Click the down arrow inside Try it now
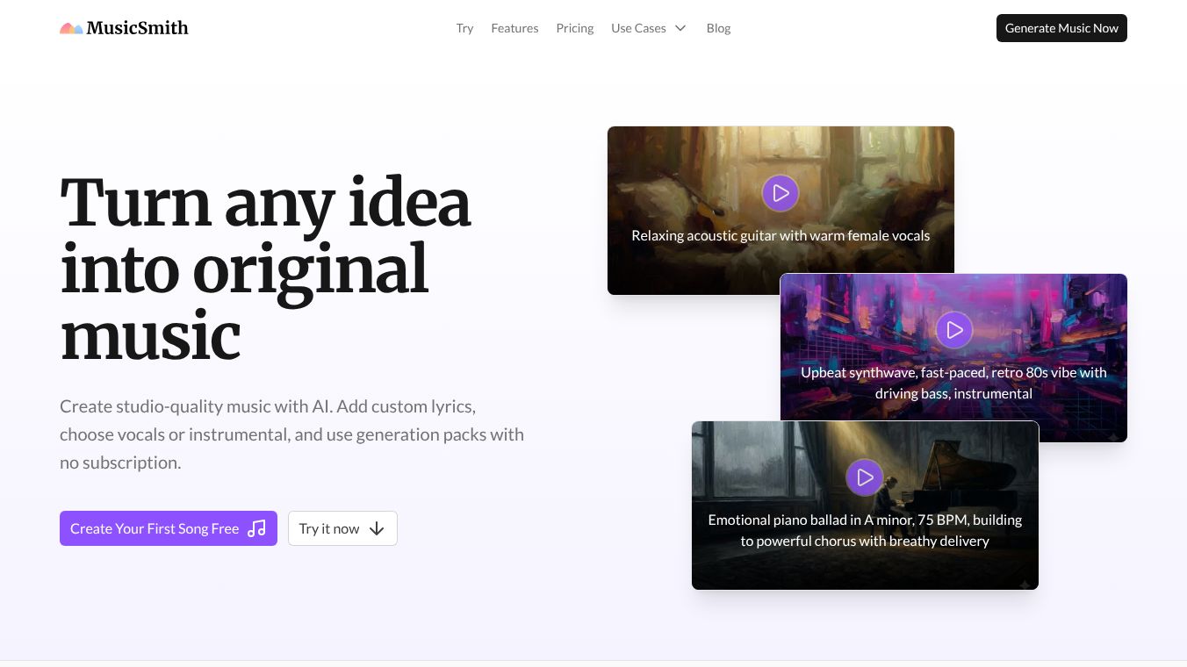 (x=377, y=528)
